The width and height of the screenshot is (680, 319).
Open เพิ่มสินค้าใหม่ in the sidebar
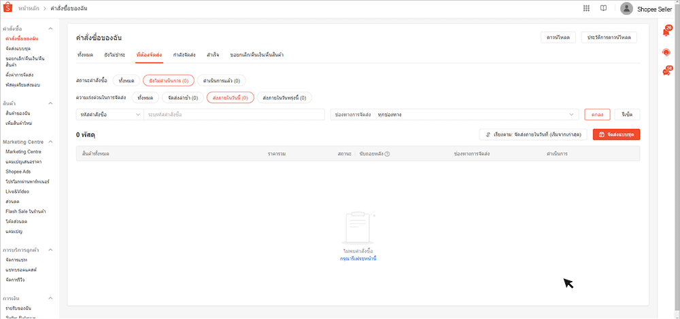pyautogui.click(x=19, y=124)
